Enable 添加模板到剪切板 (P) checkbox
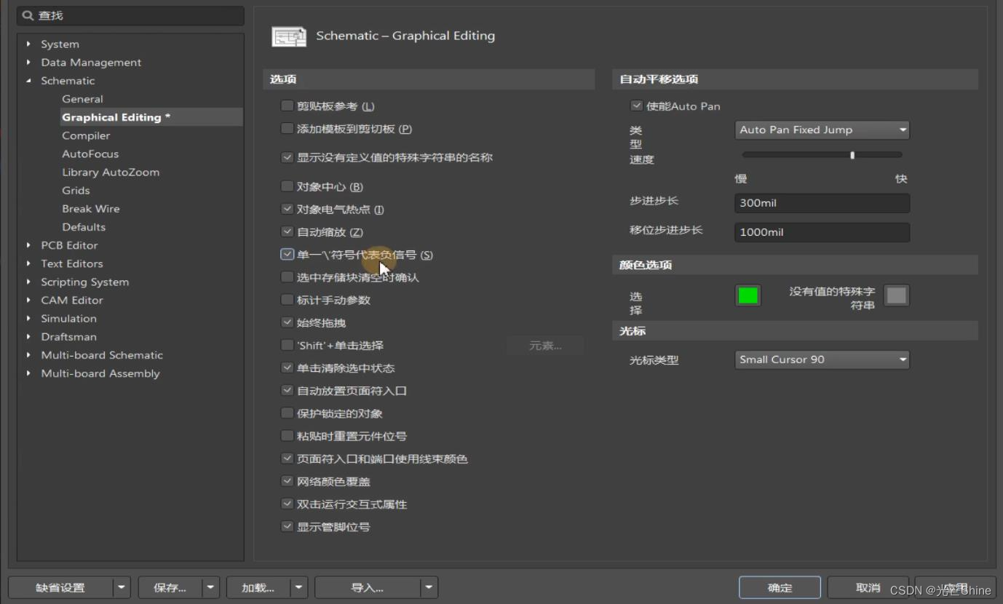 (287, 129)
